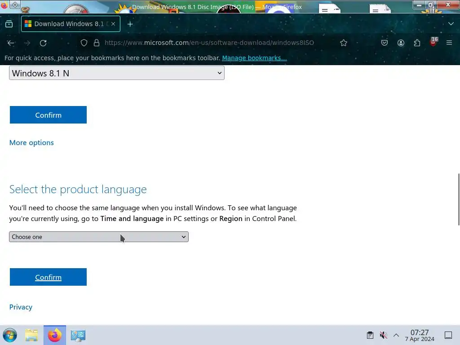Image resolution: width=460 pixels, height=345 pixels.
Task: List all tabs dropdown arrow
Action: (451, 24)
